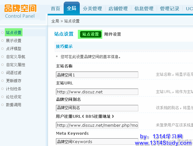Click the green 站点设置 sub-tab button
This screenshot has height=146, width=193.
pos(90,34)
